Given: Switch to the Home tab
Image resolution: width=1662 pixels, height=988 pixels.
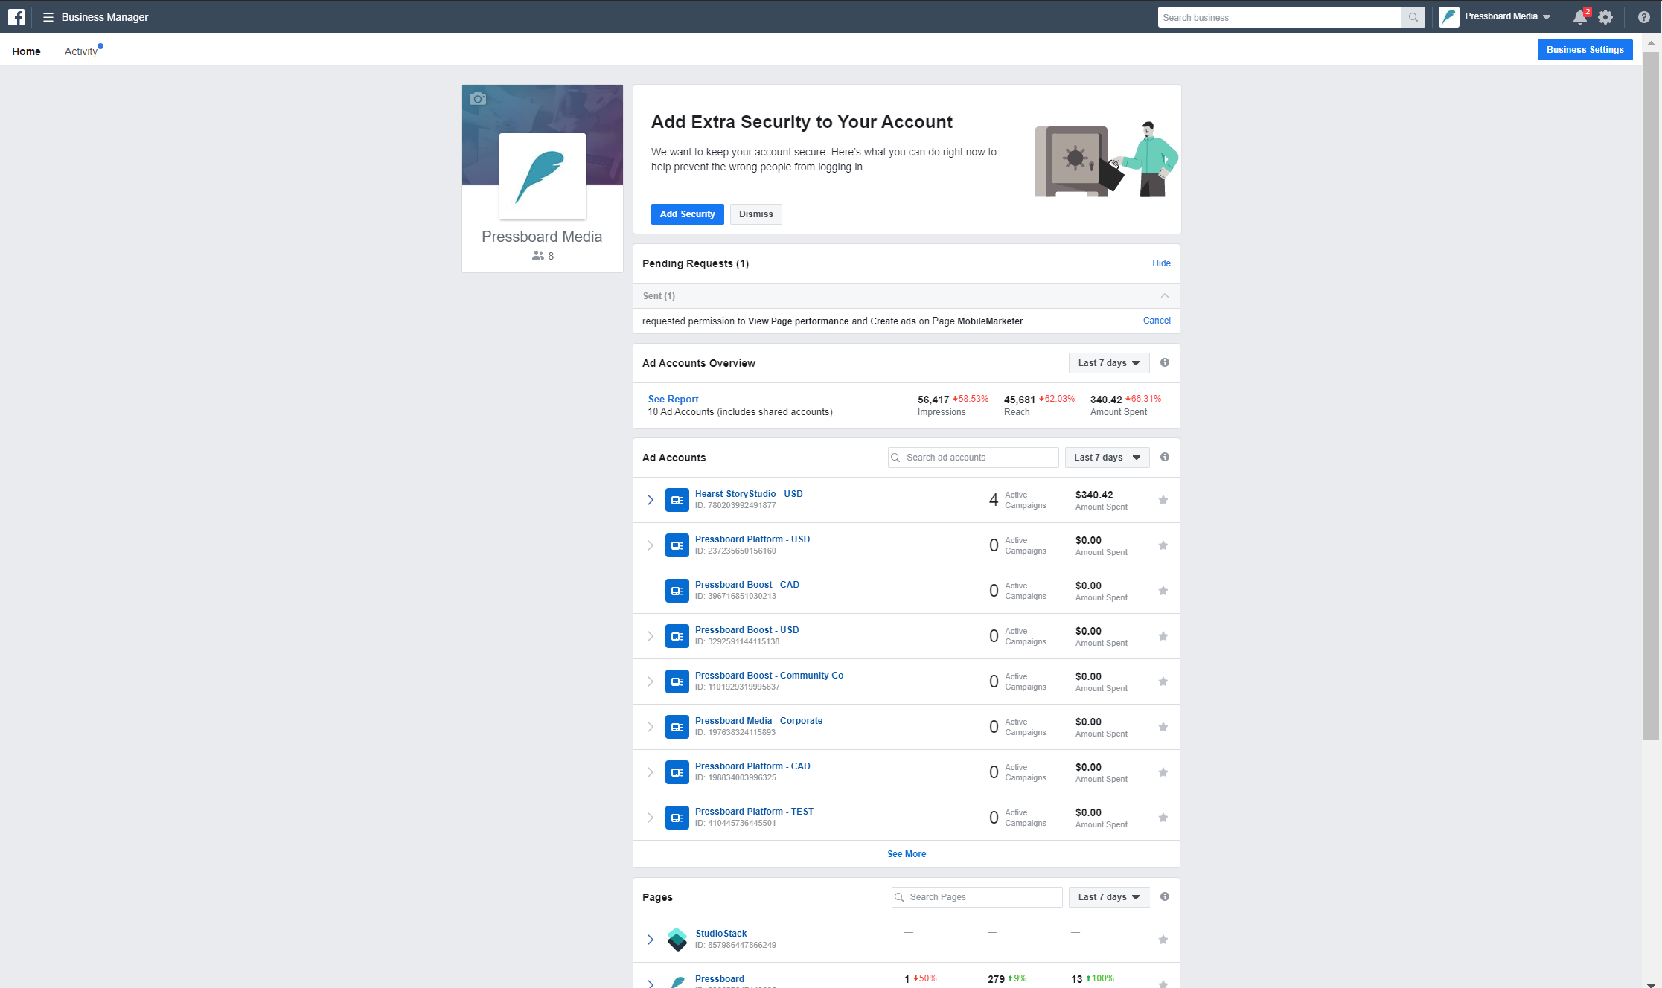Looking at the screenshot, I should 26,51.
